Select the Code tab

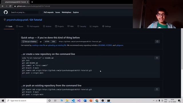tap(9, 26)
